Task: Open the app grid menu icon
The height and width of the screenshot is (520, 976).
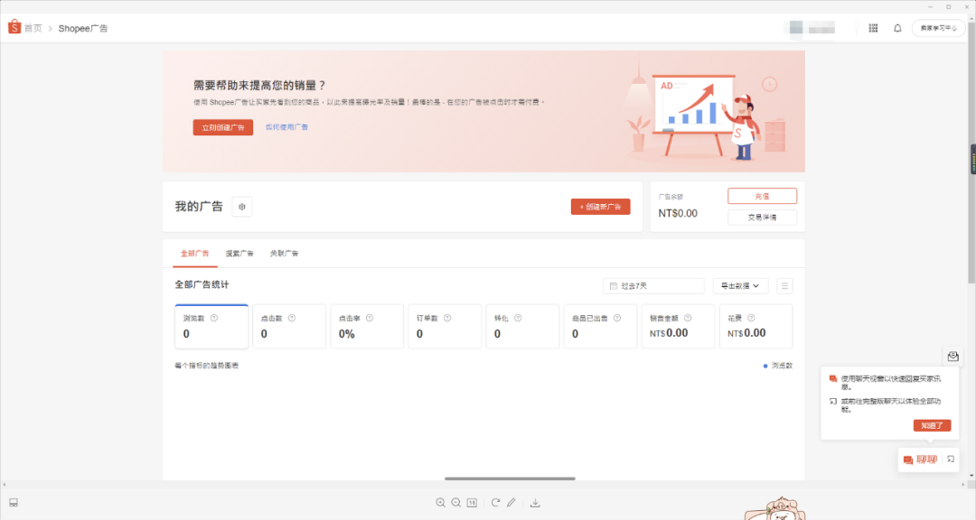Action: (873, 28)
